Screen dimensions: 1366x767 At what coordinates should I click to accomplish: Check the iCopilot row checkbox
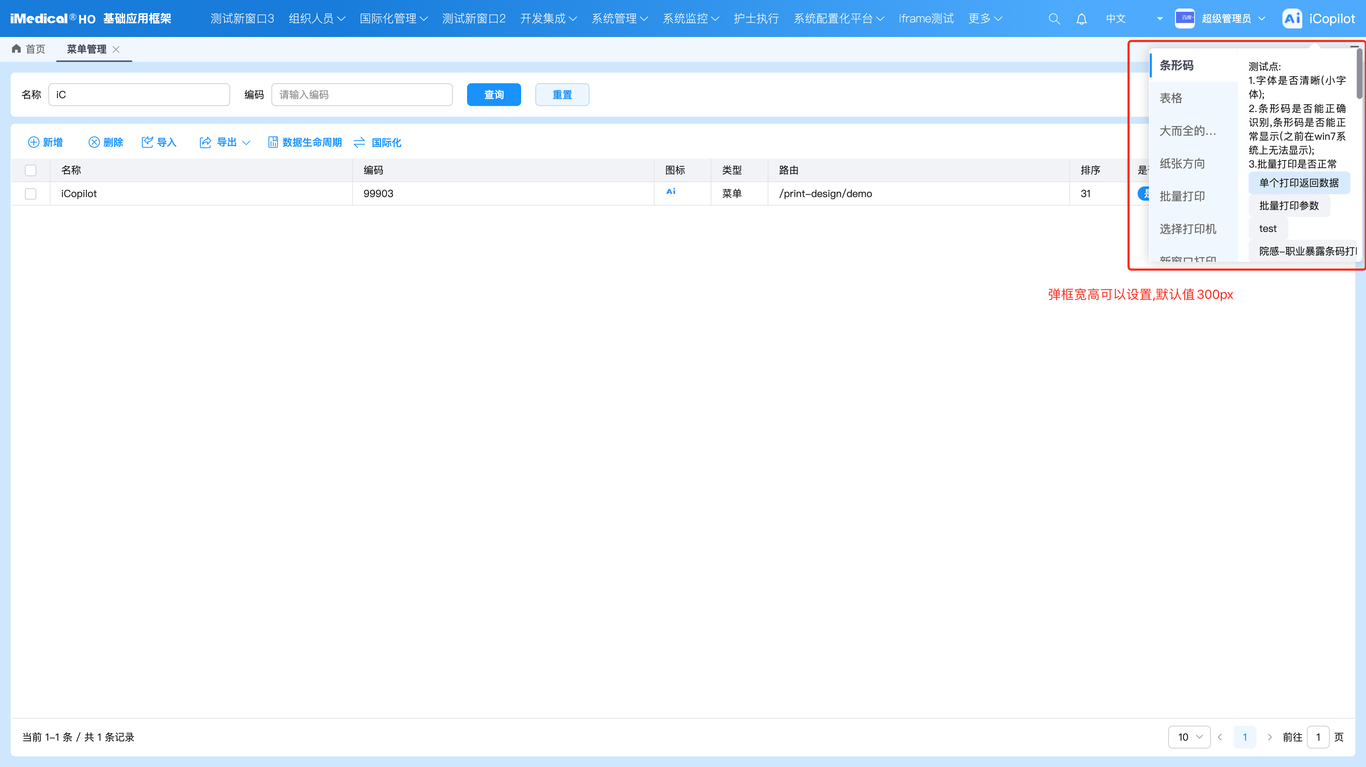[x=31, y=194]
